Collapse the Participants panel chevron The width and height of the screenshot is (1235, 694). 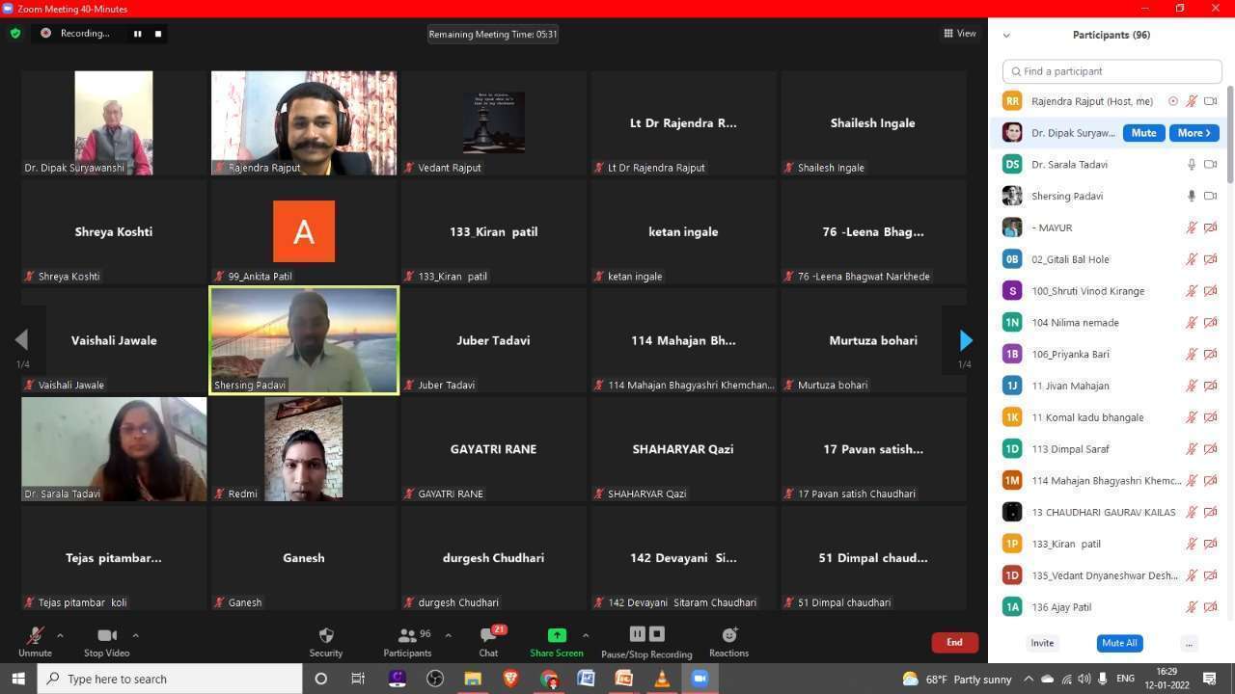click(1006, 36)
